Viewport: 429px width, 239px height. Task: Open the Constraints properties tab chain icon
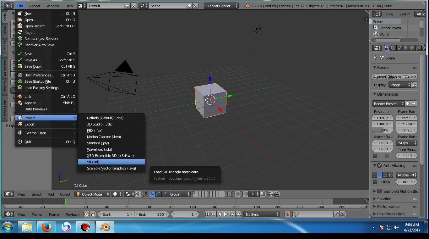tap(418, 48)
